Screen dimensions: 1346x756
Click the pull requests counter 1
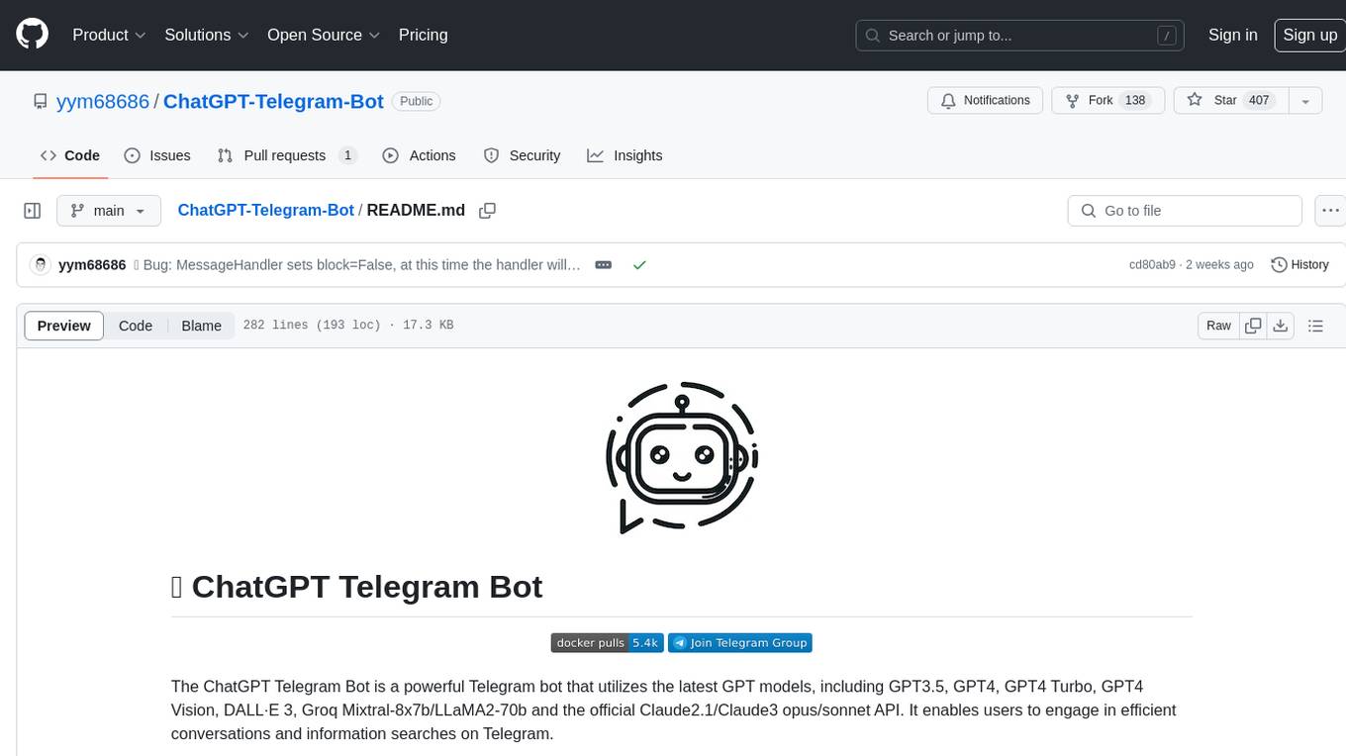(347, 155)
